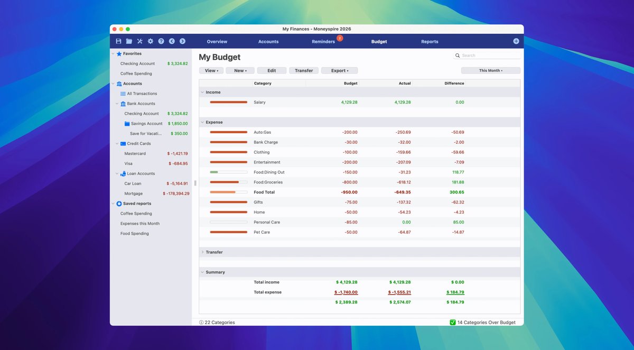The height and width of the screenshot is (350, 634).
Task: Go forward with the right arrow icon
Action: tap(182, 41)
